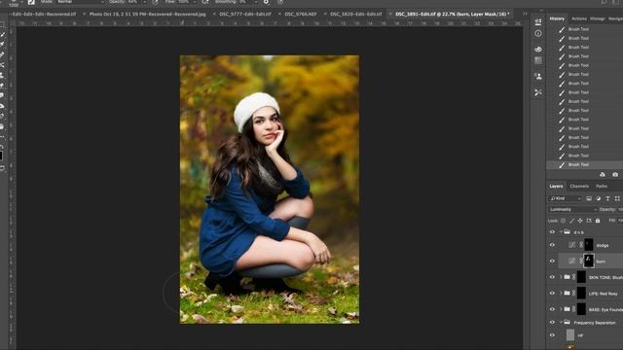This screenshot has width=623, height=350.
Task: Lock image pixels with brush lock icon
Action: point(571,221)
